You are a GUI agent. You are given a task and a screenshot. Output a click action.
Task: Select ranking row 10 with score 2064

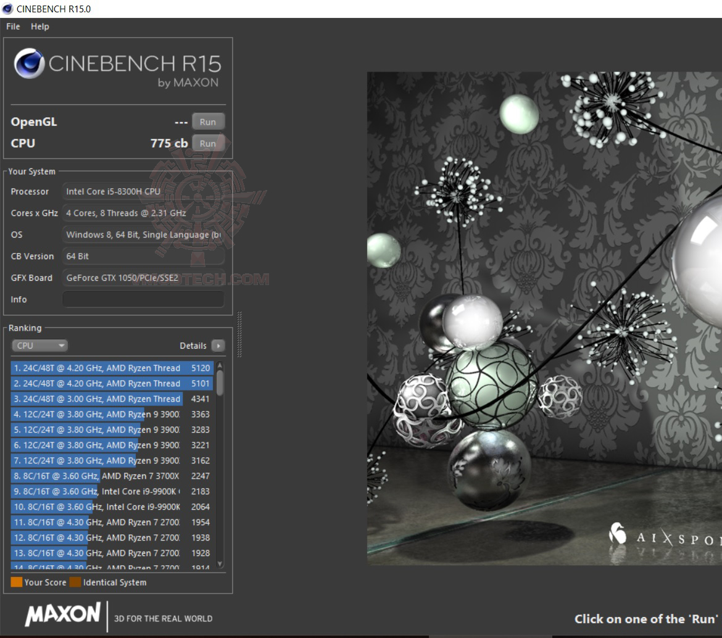pos(112,507)
